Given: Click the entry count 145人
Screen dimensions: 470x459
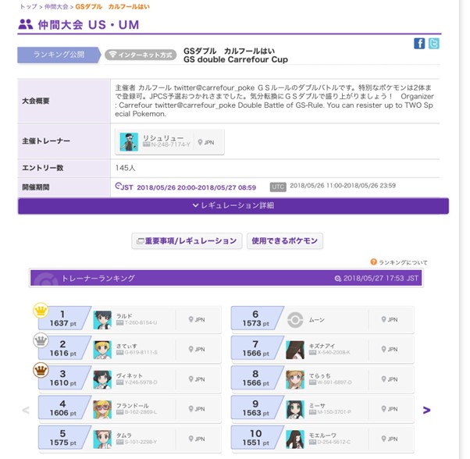Looking at the screenshot, I should [125, 168].
